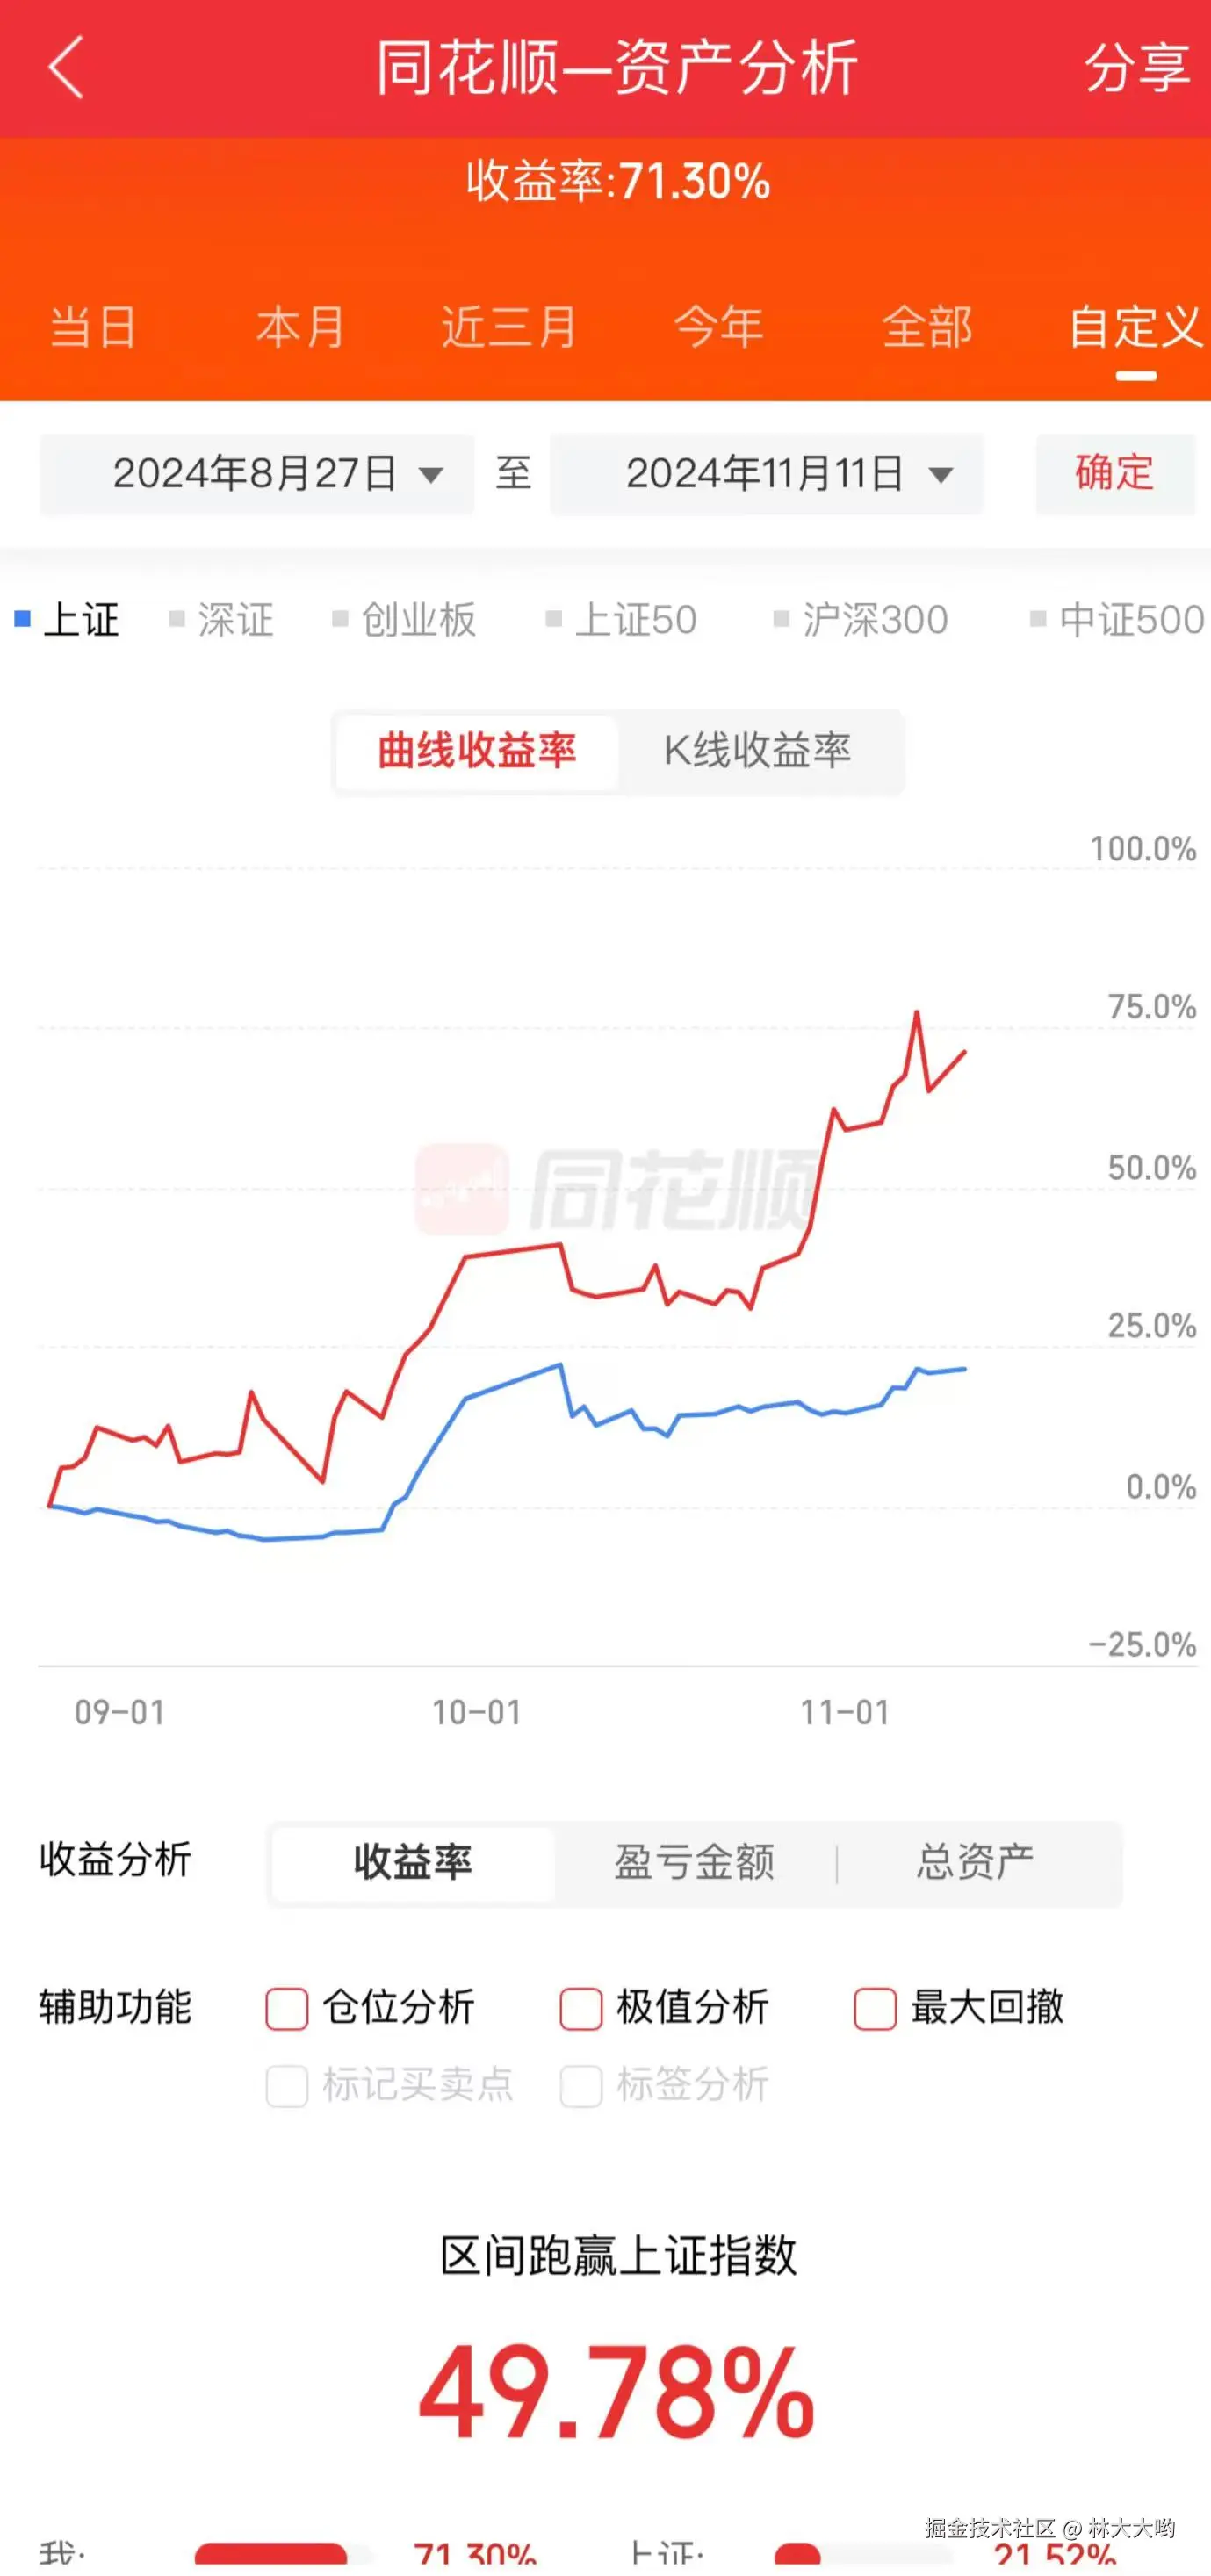Viewport: 1211px width, 2576px height.
Task: Click the 上证50 index legend marker
Action: pyautogui.click(x=553, y=618)
